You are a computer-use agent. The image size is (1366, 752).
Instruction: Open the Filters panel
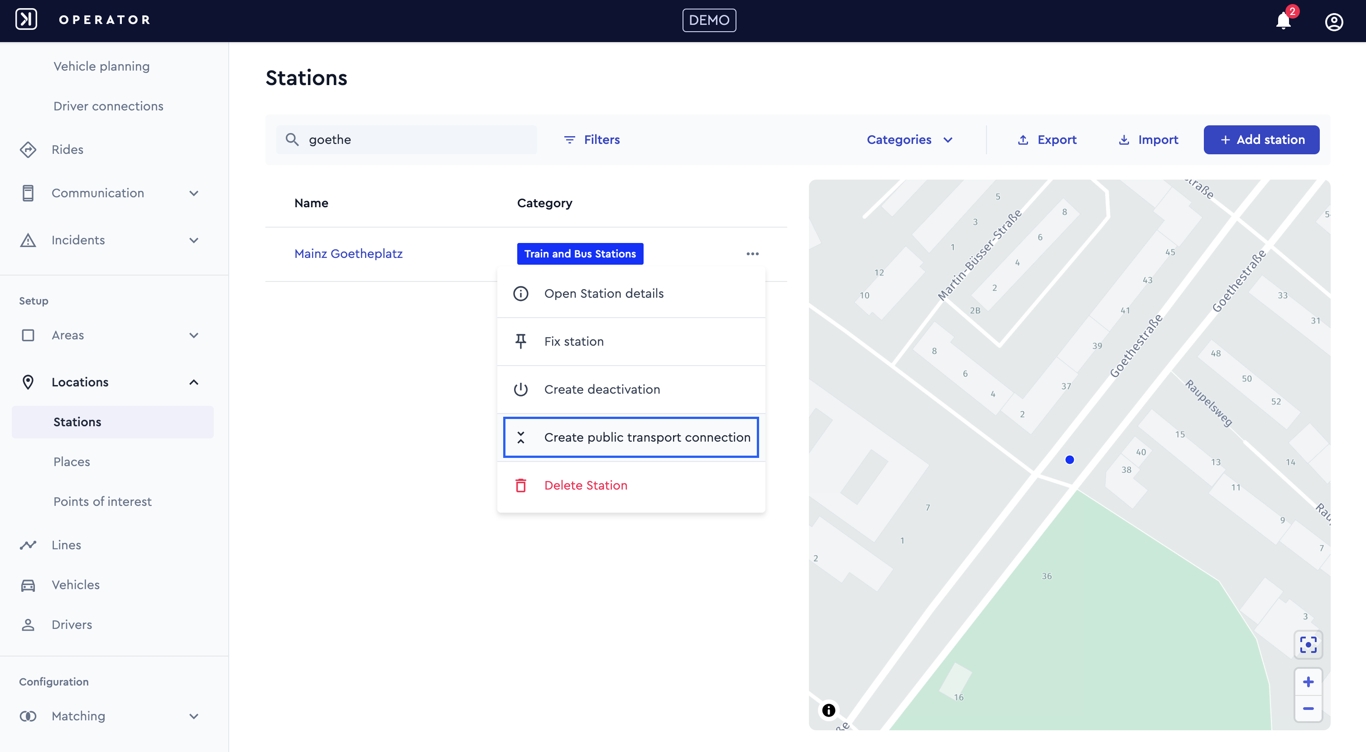point(591,140)
